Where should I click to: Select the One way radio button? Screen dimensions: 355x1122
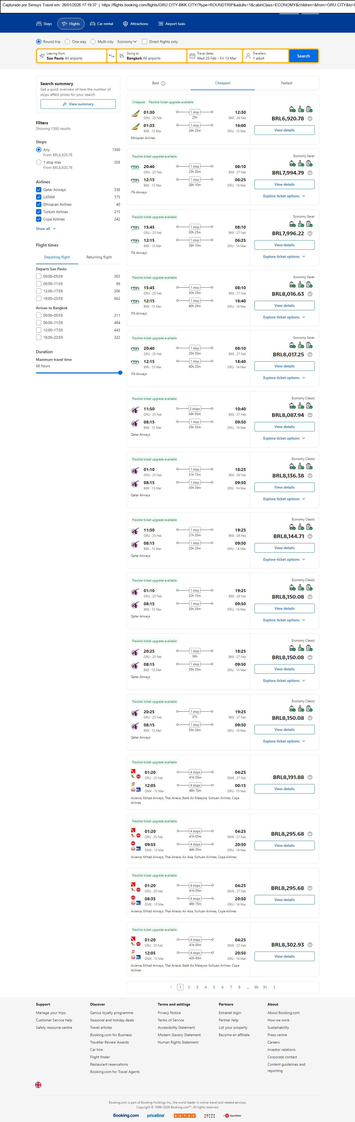[67, 42]
